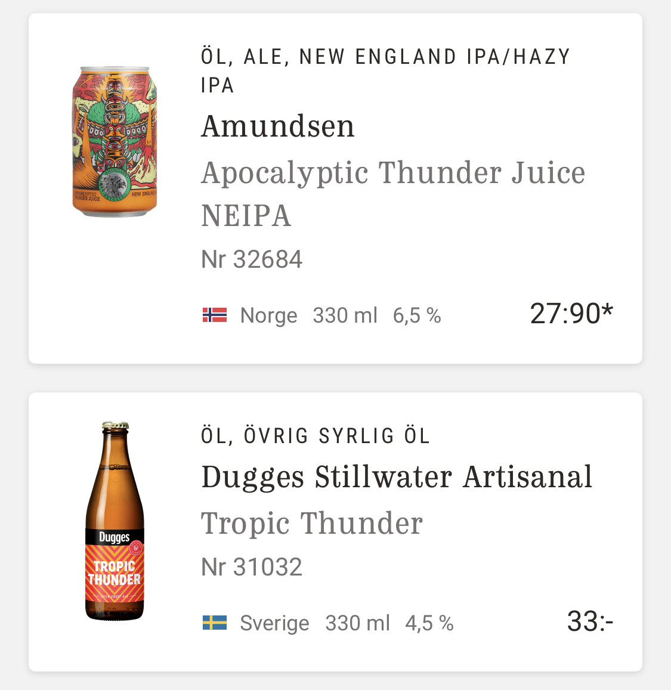Click the 6,5 % alcohol content text
The image size is (671, 690).
click(417, 315)
